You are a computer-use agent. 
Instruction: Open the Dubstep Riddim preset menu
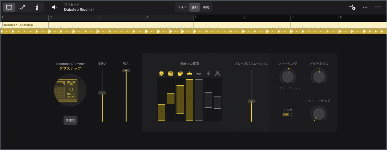click(79, 10)
